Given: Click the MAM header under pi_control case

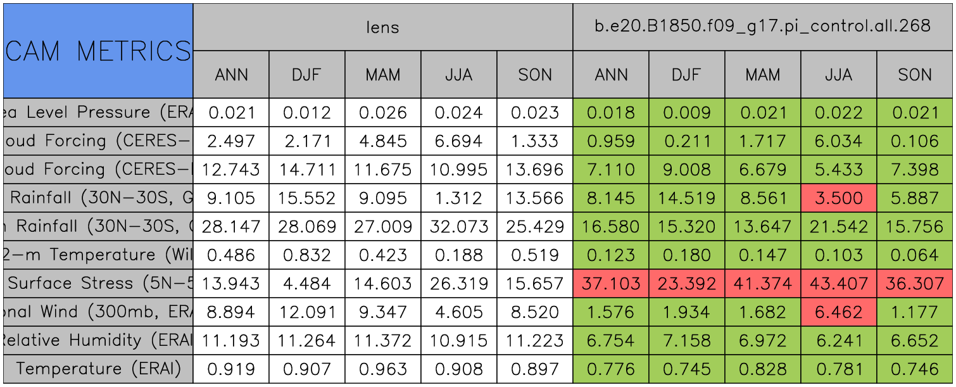Looking at the screenshot, I should (762, 75).
